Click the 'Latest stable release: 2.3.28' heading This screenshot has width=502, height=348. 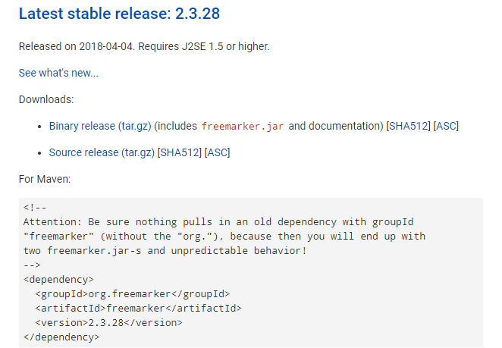point(119,14)
